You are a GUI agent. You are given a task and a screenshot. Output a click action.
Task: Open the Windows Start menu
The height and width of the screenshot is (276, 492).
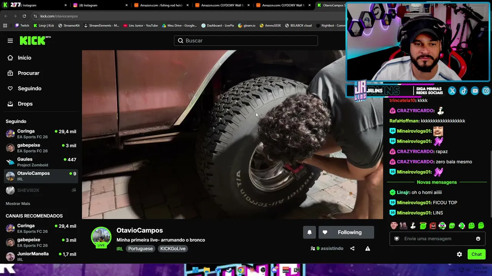[195, 270]
